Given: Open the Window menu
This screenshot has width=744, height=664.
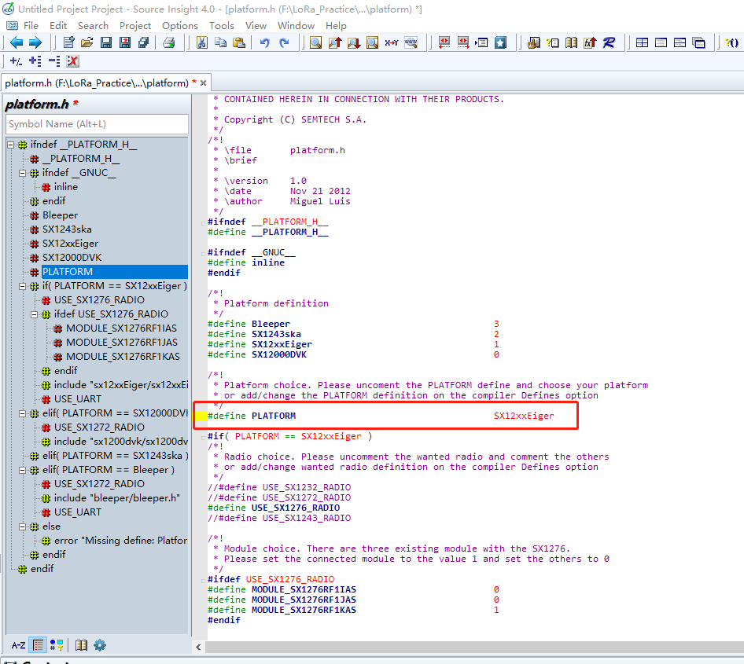Looking at the screenshot, I should (x=296, y=26).
